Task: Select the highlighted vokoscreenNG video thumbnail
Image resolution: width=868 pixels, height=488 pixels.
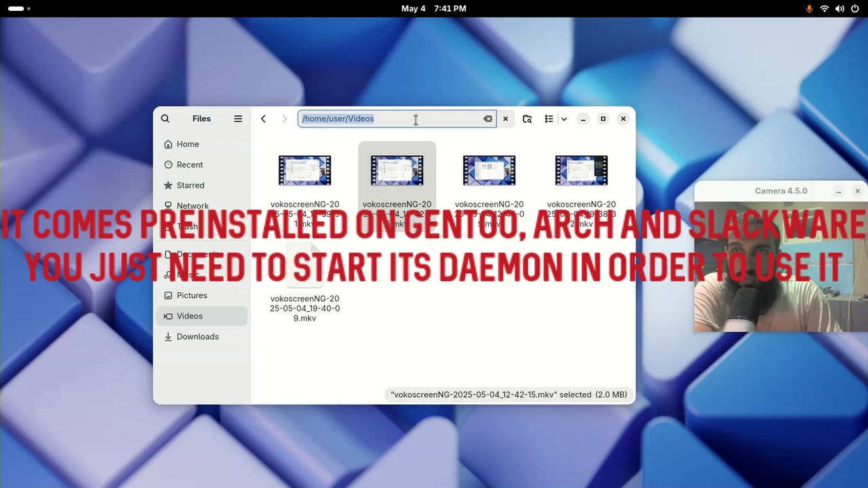Action: (x=397, y=170)
